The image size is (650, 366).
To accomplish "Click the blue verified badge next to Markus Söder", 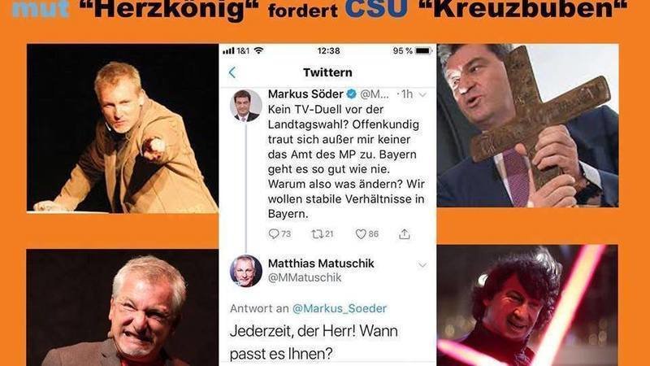I will pos(352,94).
